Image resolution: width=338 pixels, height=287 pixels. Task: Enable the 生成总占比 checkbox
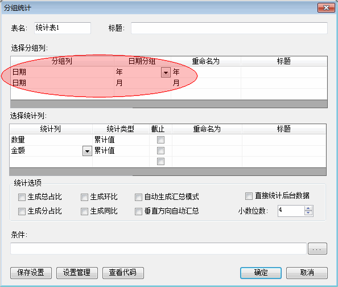pyautogui.click(x=22, y=197)
